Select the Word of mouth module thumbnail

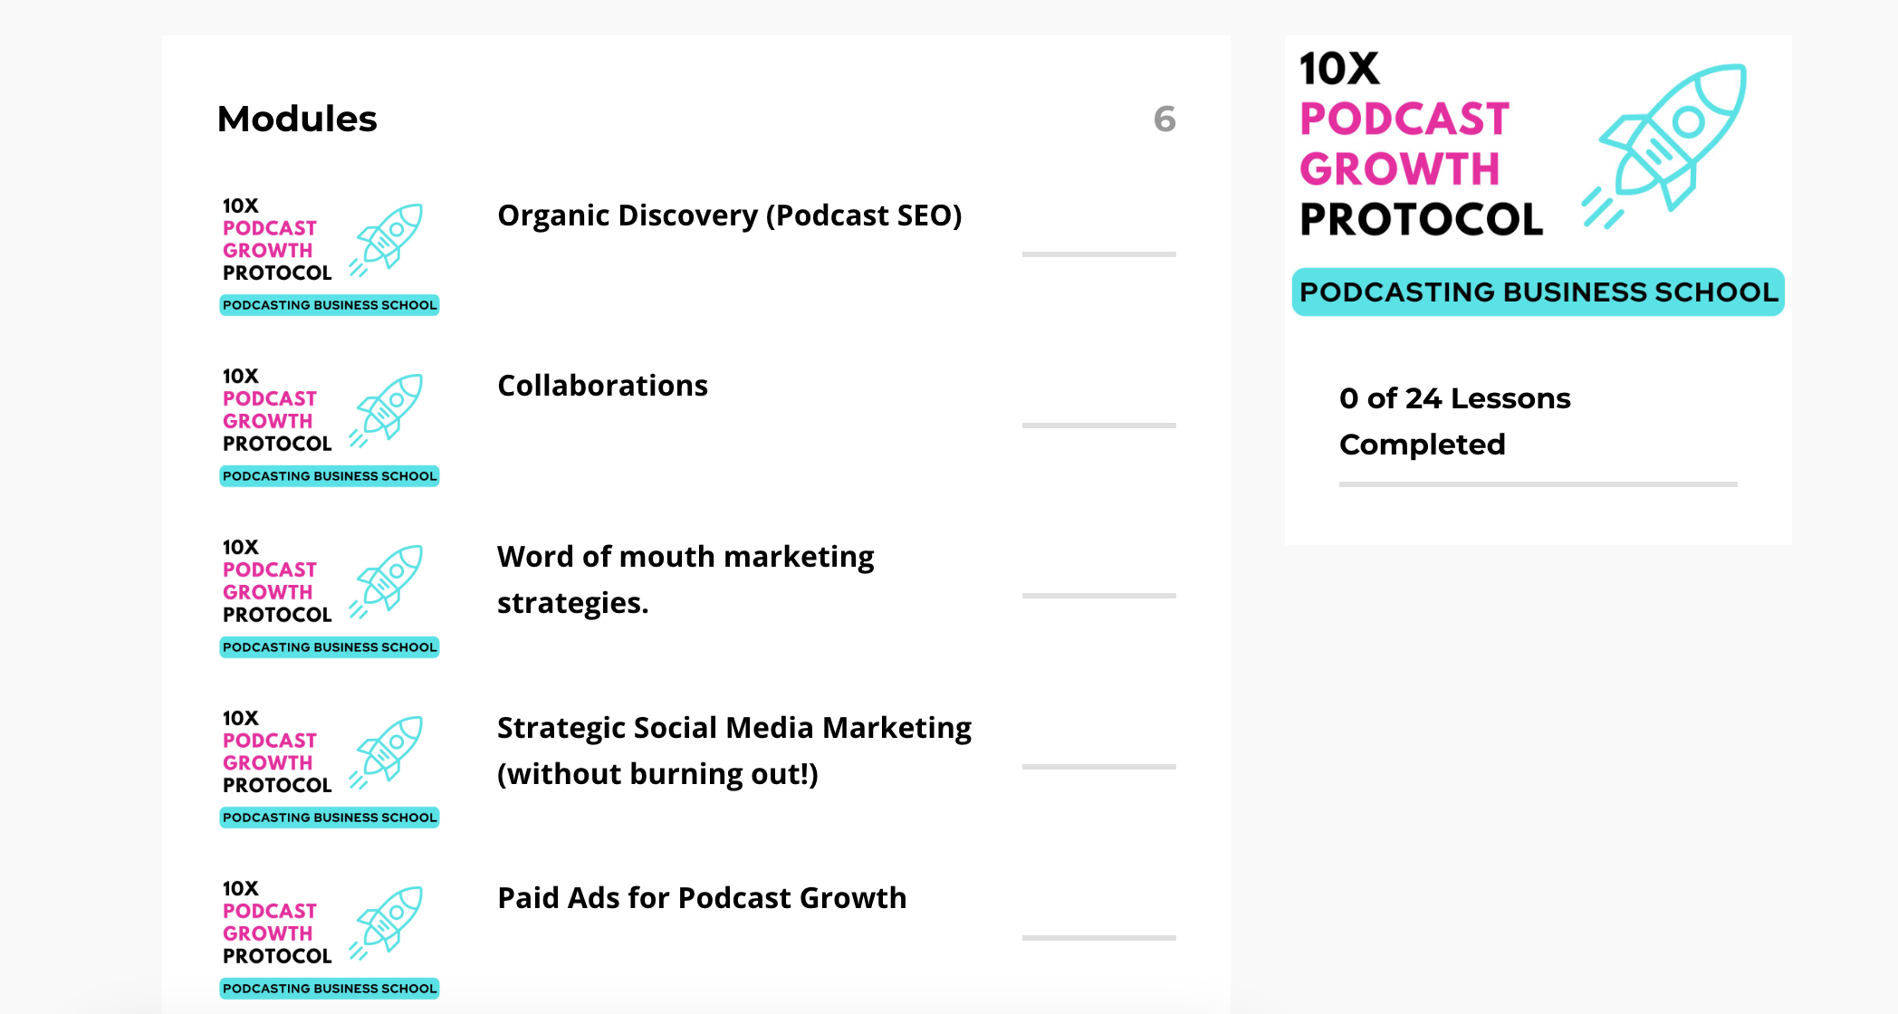(329, 597)
